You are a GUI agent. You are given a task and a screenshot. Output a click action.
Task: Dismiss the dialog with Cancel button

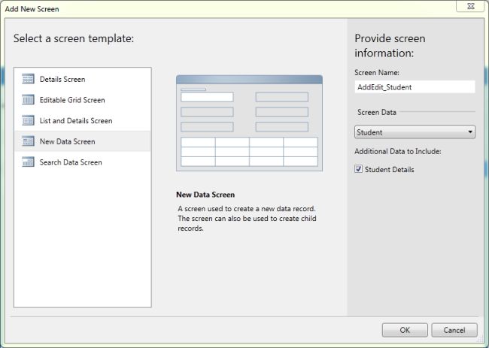click(454, 330)
